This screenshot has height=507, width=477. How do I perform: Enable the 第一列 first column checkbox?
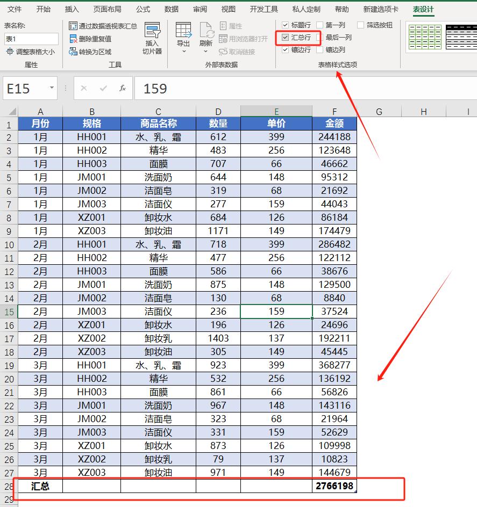(319, 25)
